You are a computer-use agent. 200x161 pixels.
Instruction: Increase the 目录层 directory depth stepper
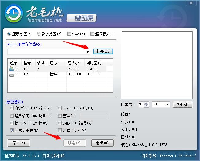coord(146,103)
